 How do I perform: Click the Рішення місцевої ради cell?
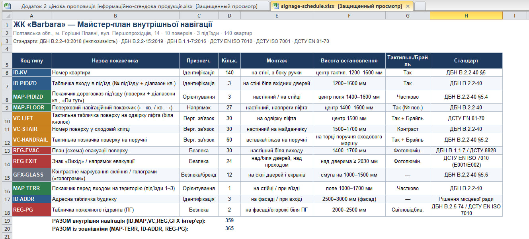click(x=466, y=199)
